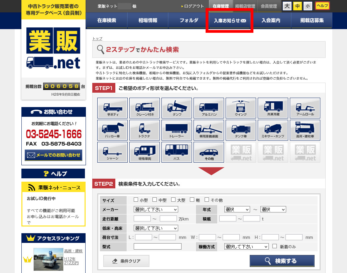Open the 高所・建柱 ranking link

pos(73,251)
